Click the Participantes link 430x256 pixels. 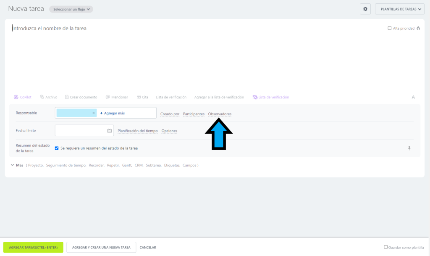(x=194, y=114)
